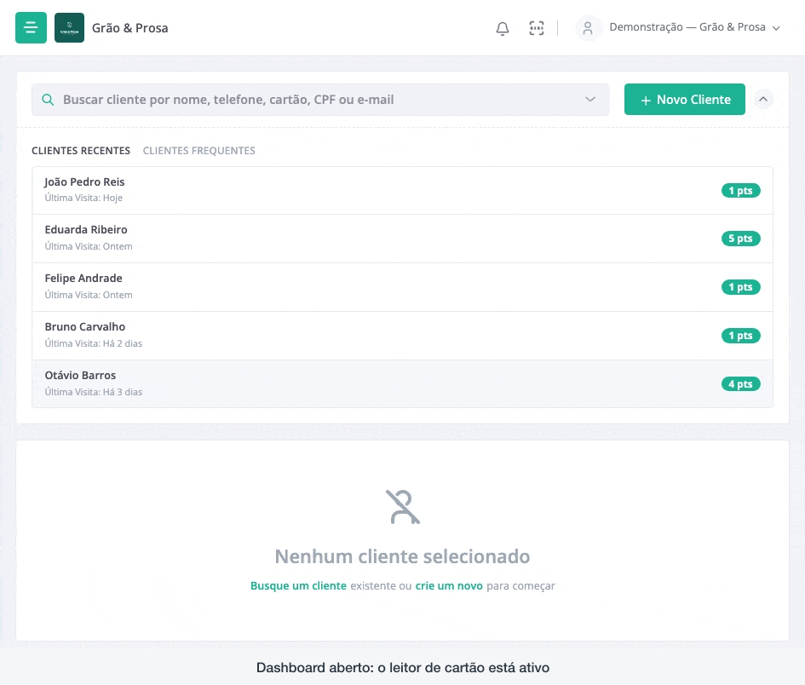Switch to Clientes Recentes tab
This screenshot has width=805, height=685.
[81, 151]
